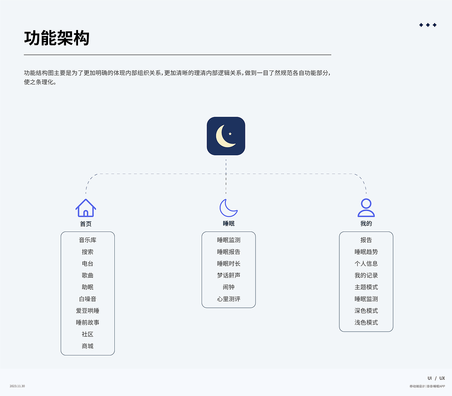
Task: Select the home icon above 首页
Action: point(85,209)
